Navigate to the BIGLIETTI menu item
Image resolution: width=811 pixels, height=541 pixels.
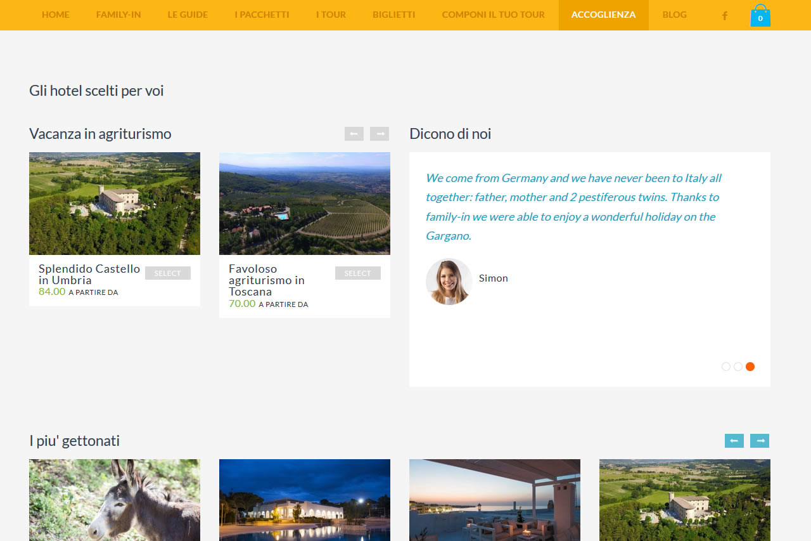pyautogui.click(x=393, y=15)
